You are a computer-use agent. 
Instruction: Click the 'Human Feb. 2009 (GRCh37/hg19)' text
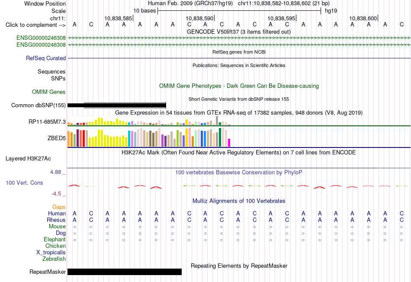click(x=190, y=3)
